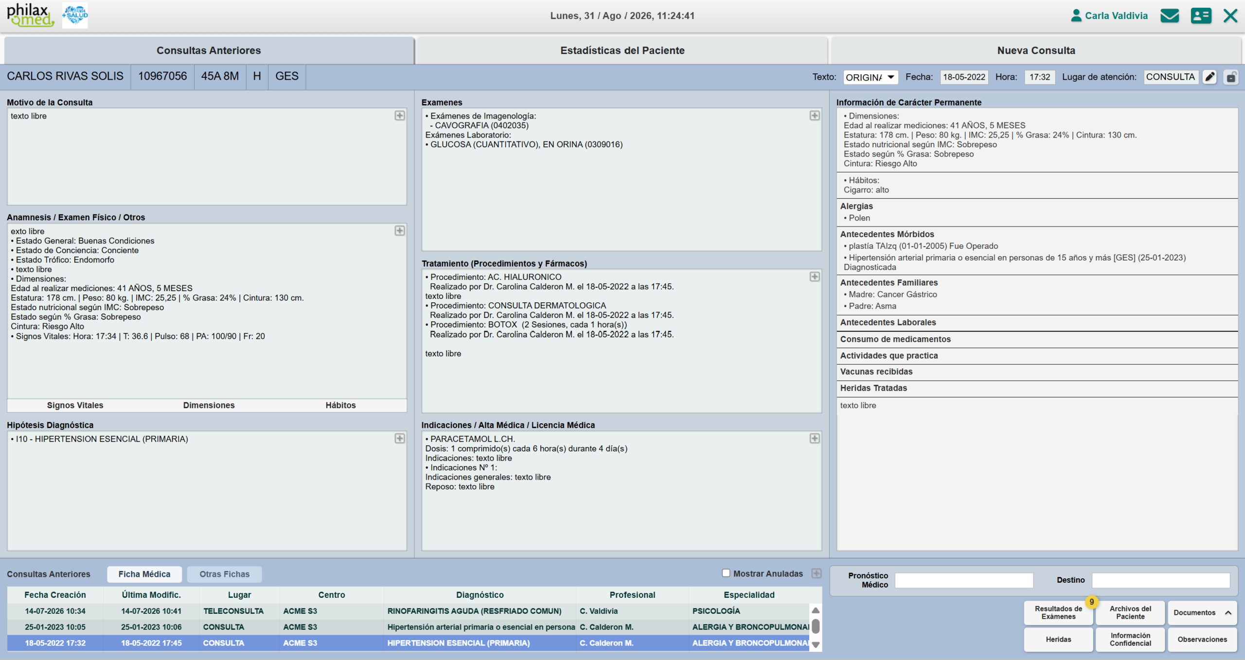Open Archivos del Paciente
The height and width of the screenshot is (660, 1245).
tap(1130, 612)
